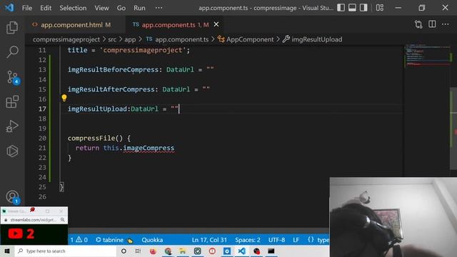Open the hexagon play icon view in activity bar
The width and height of the screenshot is (457, 257).
12,151
